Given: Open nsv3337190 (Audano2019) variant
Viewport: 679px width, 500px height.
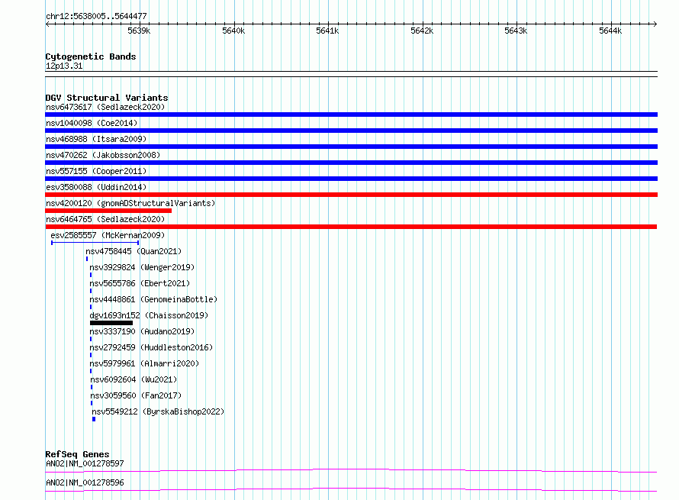Looking at the screenshot, I should coord(142,331).
